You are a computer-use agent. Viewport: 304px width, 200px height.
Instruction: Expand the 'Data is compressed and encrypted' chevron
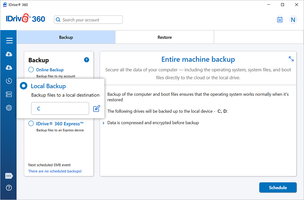point(103,123)
